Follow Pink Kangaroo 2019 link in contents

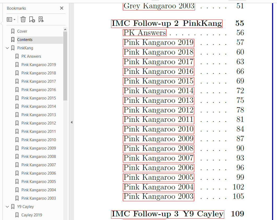point(158,43)
